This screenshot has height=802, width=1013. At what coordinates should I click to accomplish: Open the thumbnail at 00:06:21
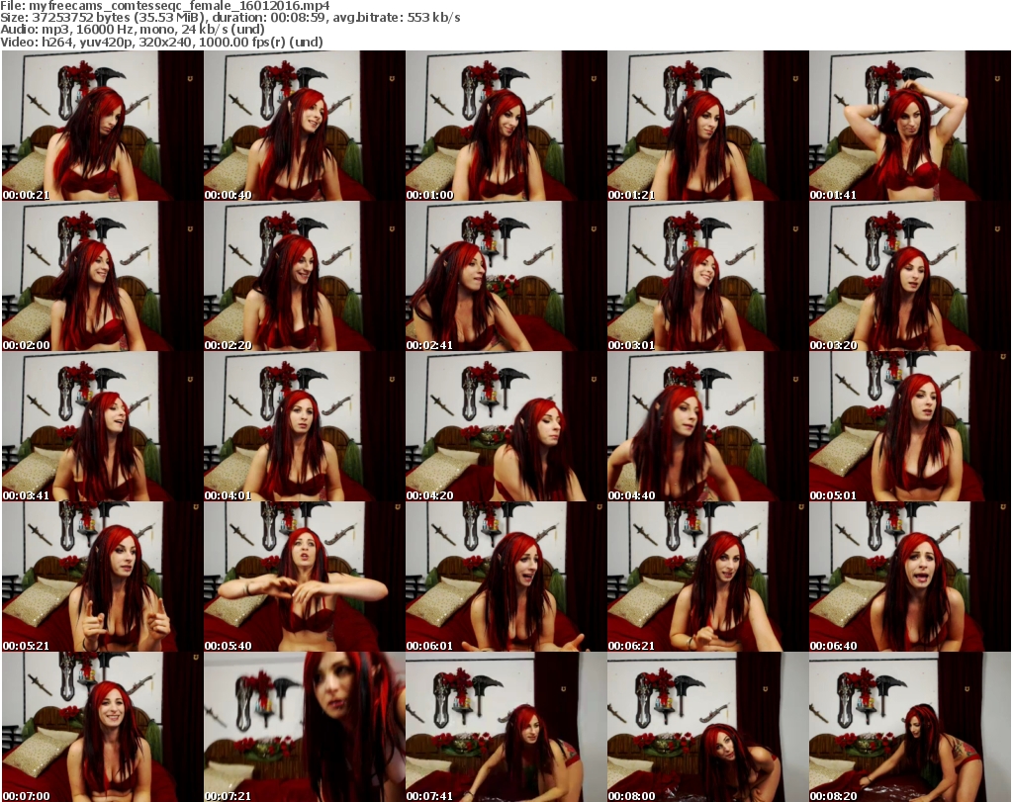tap(707, 577)
